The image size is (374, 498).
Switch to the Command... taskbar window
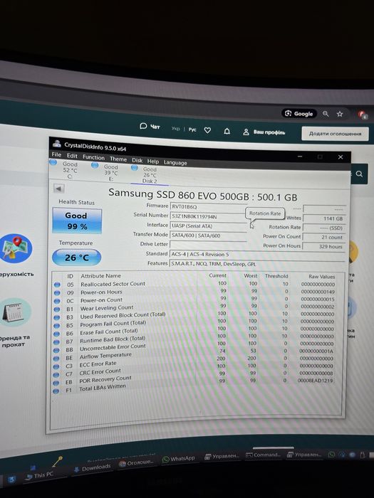coord(264,455)
